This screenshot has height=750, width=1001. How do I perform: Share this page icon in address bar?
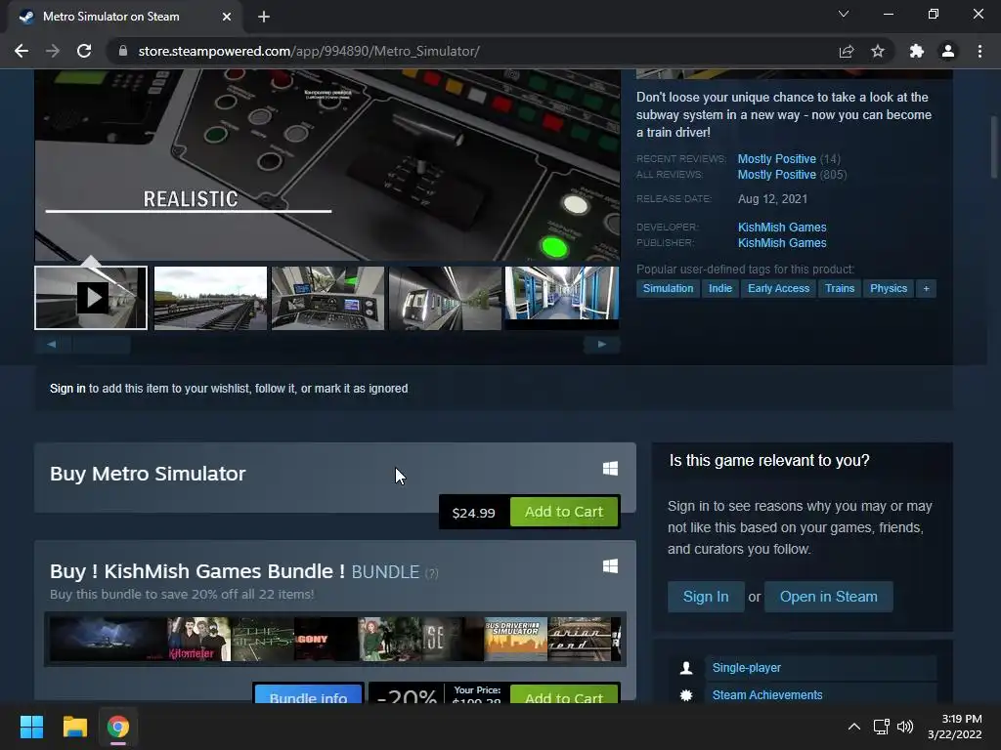coord(847,51)
